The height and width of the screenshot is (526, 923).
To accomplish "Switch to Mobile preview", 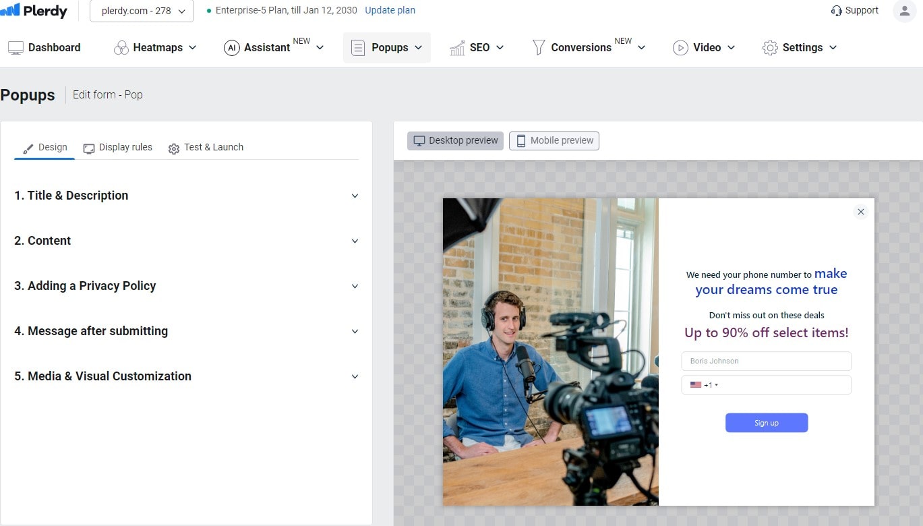I will (554, 140).
